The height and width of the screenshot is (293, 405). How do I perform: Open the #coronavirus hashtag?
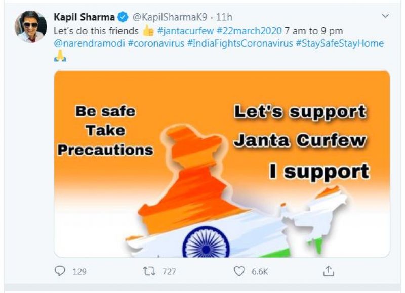(x=156, y=43)
